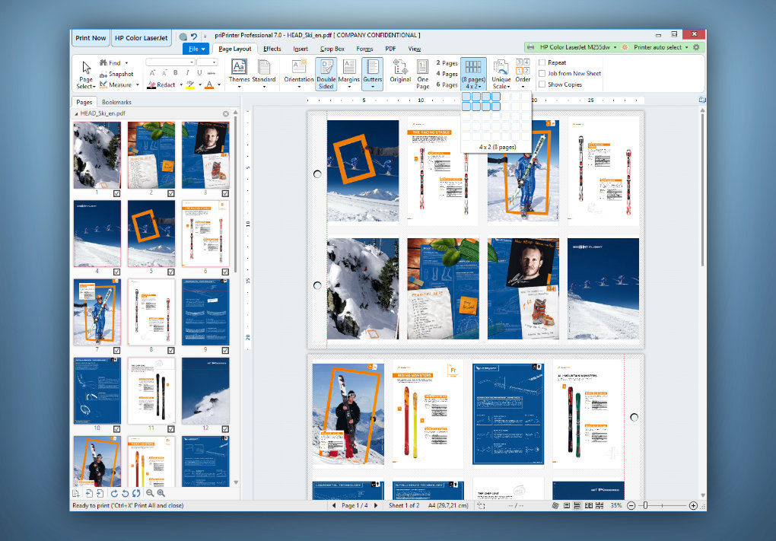Viewport: 776px width, 541px height.
Task: Set layout to One Page
Action: [423, 75]
